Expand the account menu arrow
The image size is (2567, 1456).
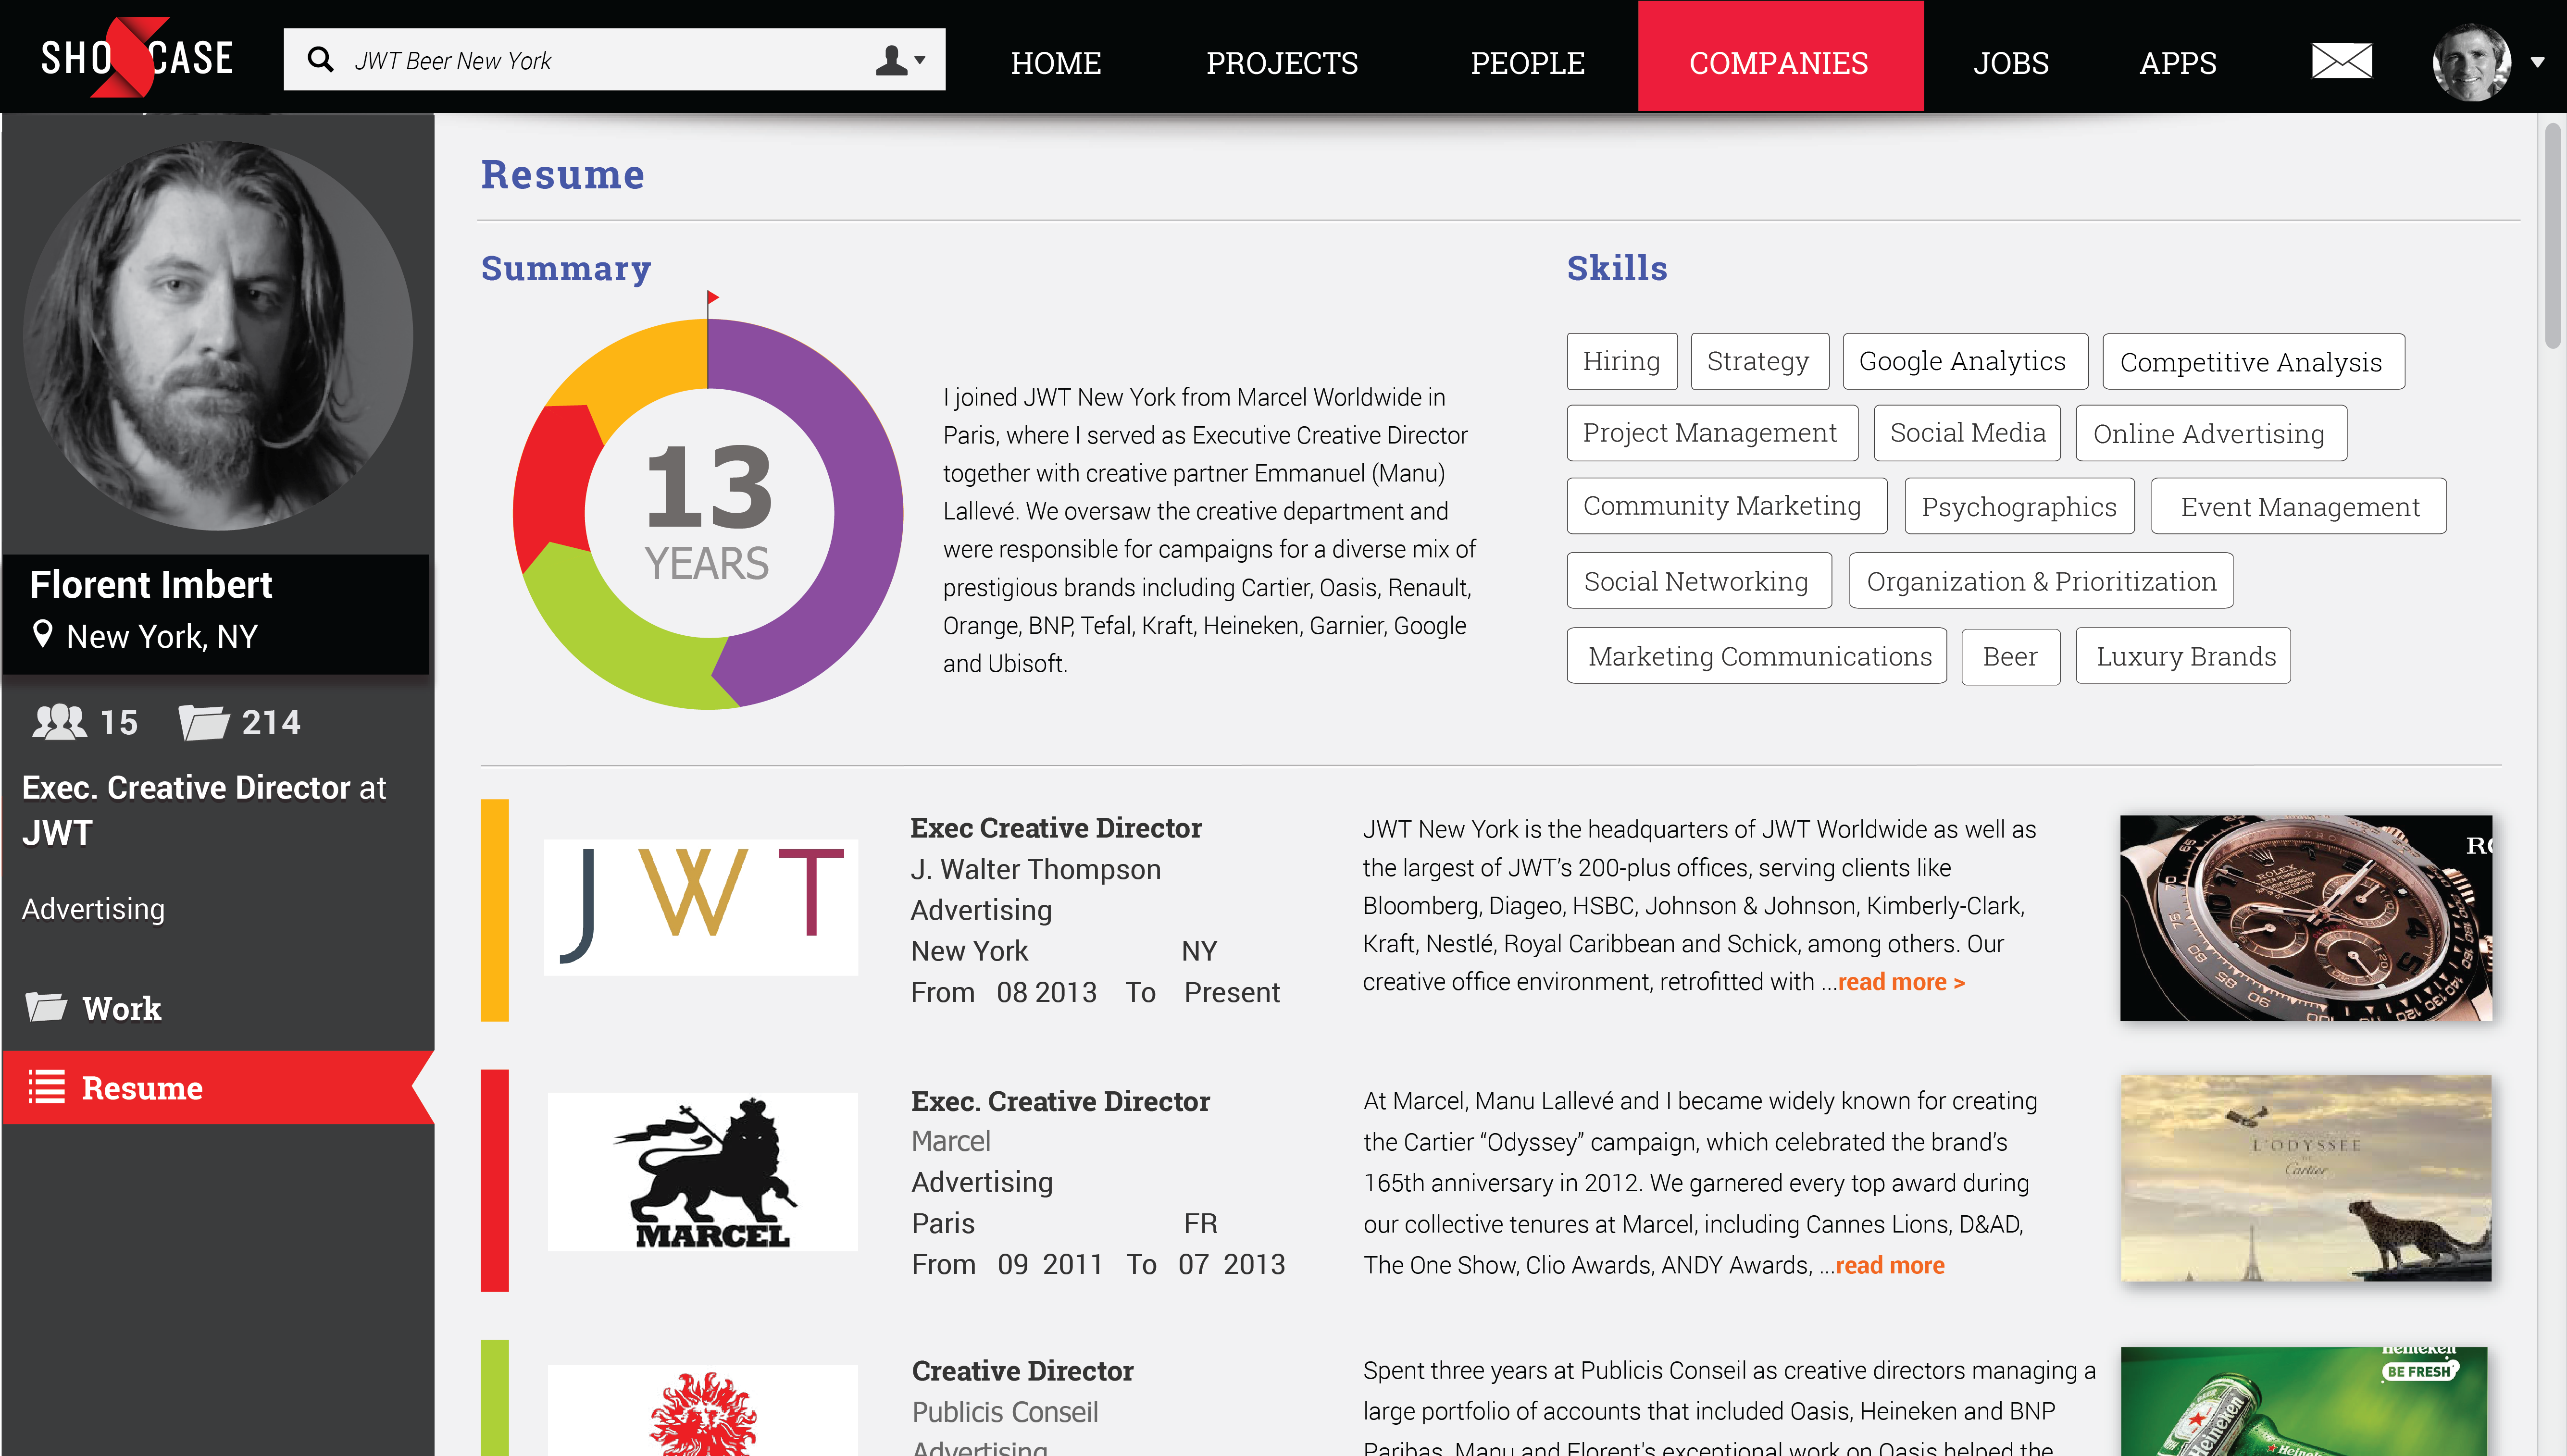pyautogui.click(x=2537, y=62)
